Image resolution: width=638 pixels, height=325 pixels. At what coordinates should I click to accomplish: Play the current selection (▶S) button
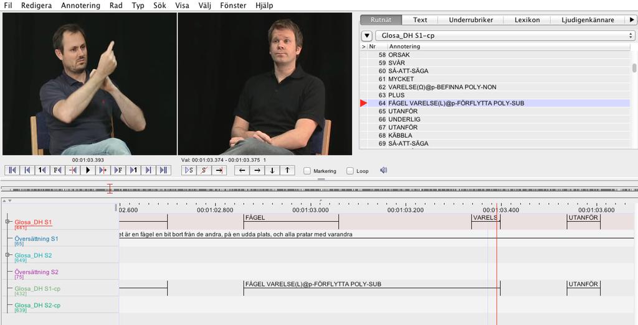tap(189, 170)
